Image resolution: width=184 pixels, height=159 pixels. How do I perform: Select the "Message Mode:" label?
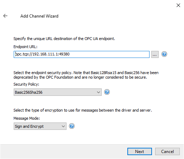pos(27,118)
